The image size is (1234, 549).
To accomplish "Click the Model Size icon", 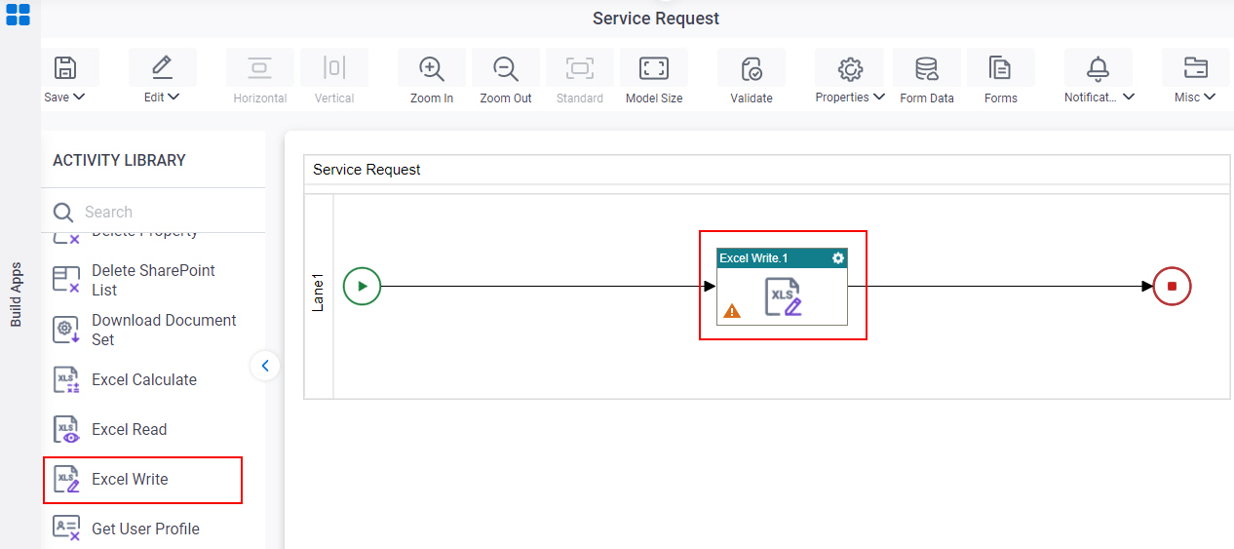I will 654,67.
